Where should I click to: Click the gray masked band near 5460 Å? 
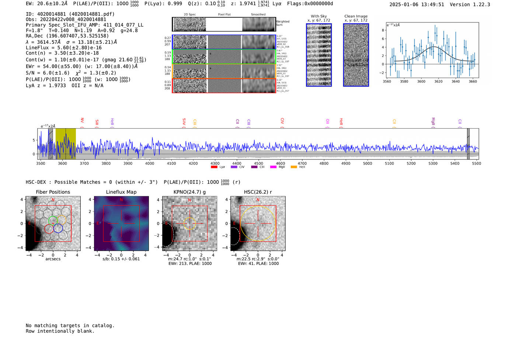pos(468,144)
